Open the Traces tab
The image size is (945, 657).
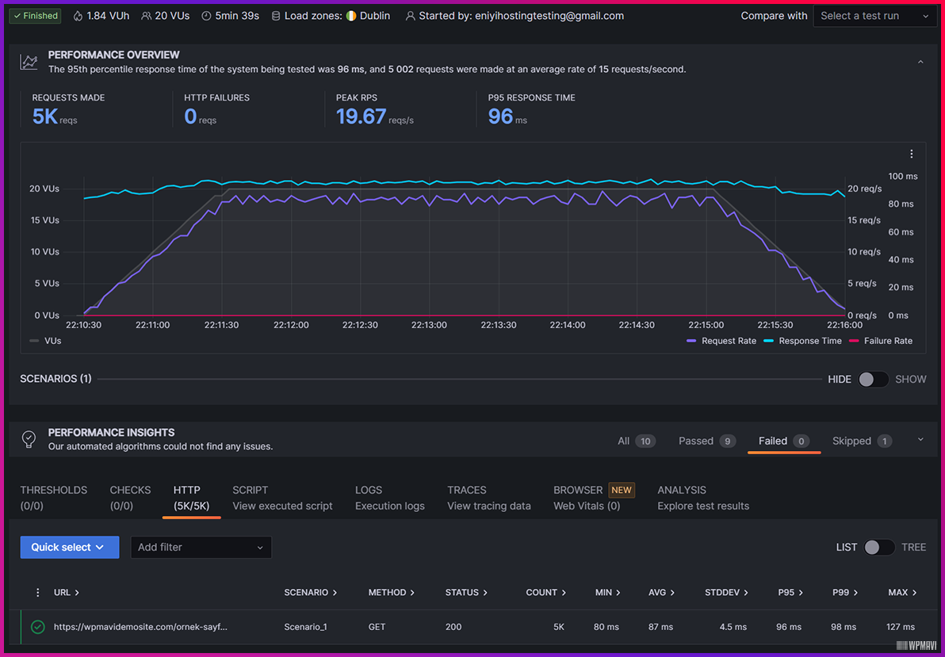(x=489, y=498)
